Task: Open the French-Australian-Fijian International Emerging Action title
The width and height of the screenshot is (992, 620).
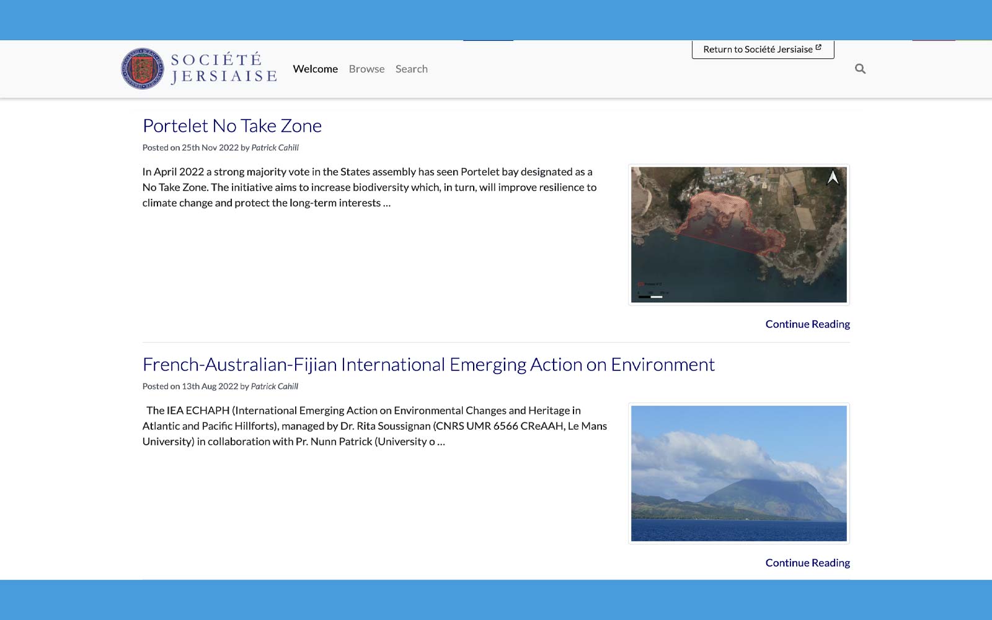Action: (428, 364)
